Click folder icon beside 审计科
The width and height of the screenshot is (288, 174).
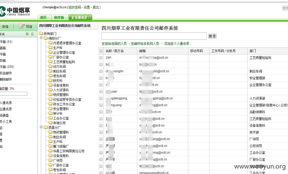coord(50,113)
